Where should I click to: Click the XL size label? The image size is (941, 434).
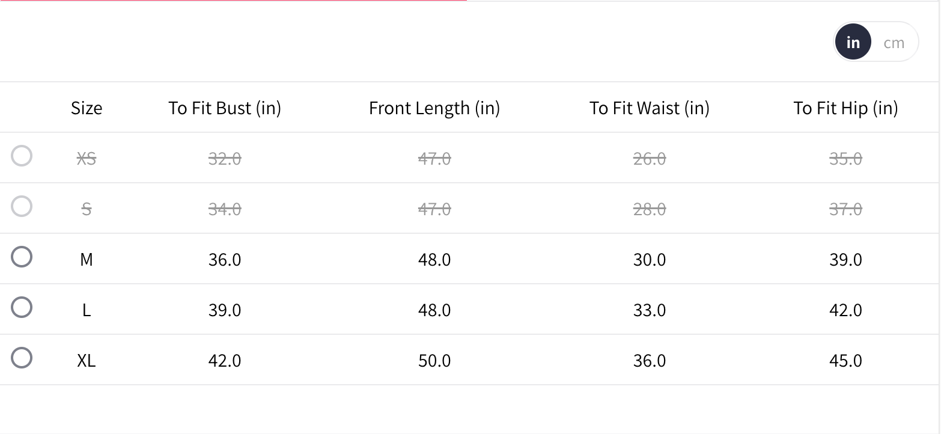87,361
